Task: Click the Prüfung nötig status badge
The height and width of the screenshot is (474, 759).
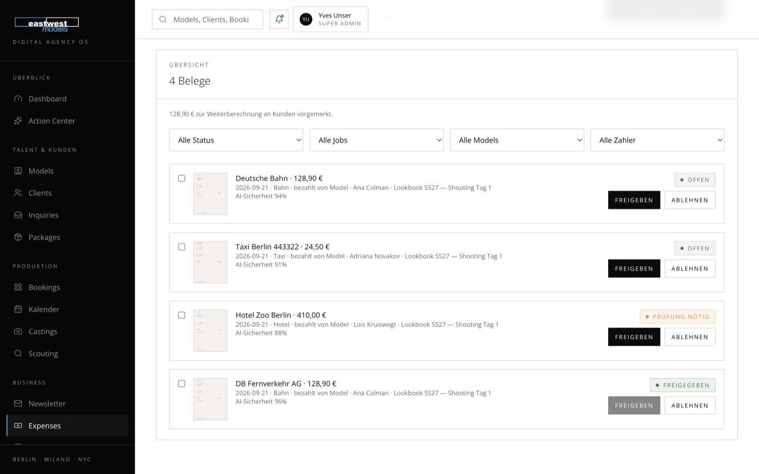Action: coord(678,317)
